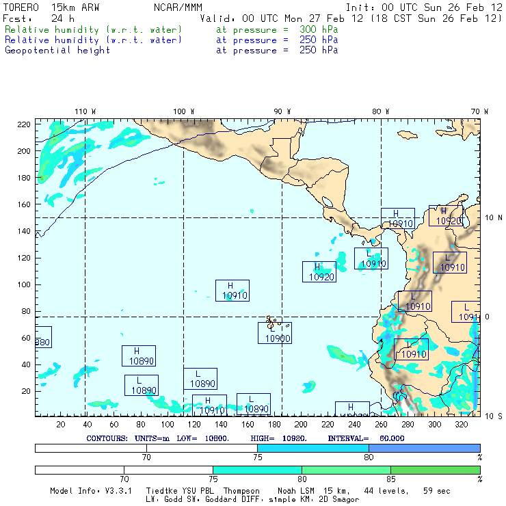Click the '70 W' longitude label
506x506 pixels.
tap(479, 111)
